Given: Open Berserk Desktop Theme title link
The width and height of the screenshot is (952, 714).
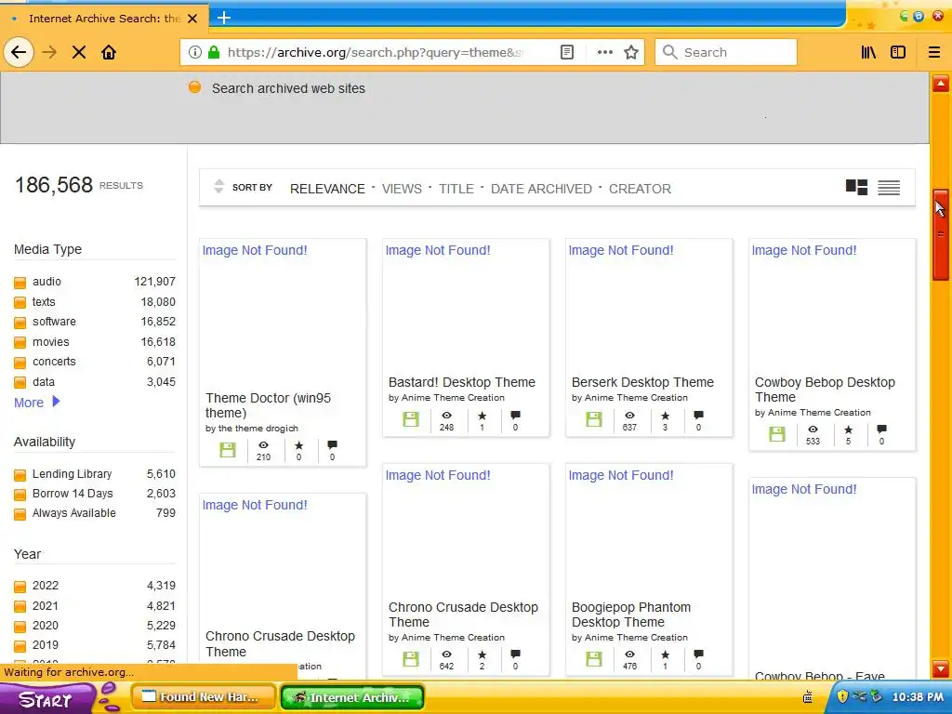Looking at the screenshot, I should point(642,382).
